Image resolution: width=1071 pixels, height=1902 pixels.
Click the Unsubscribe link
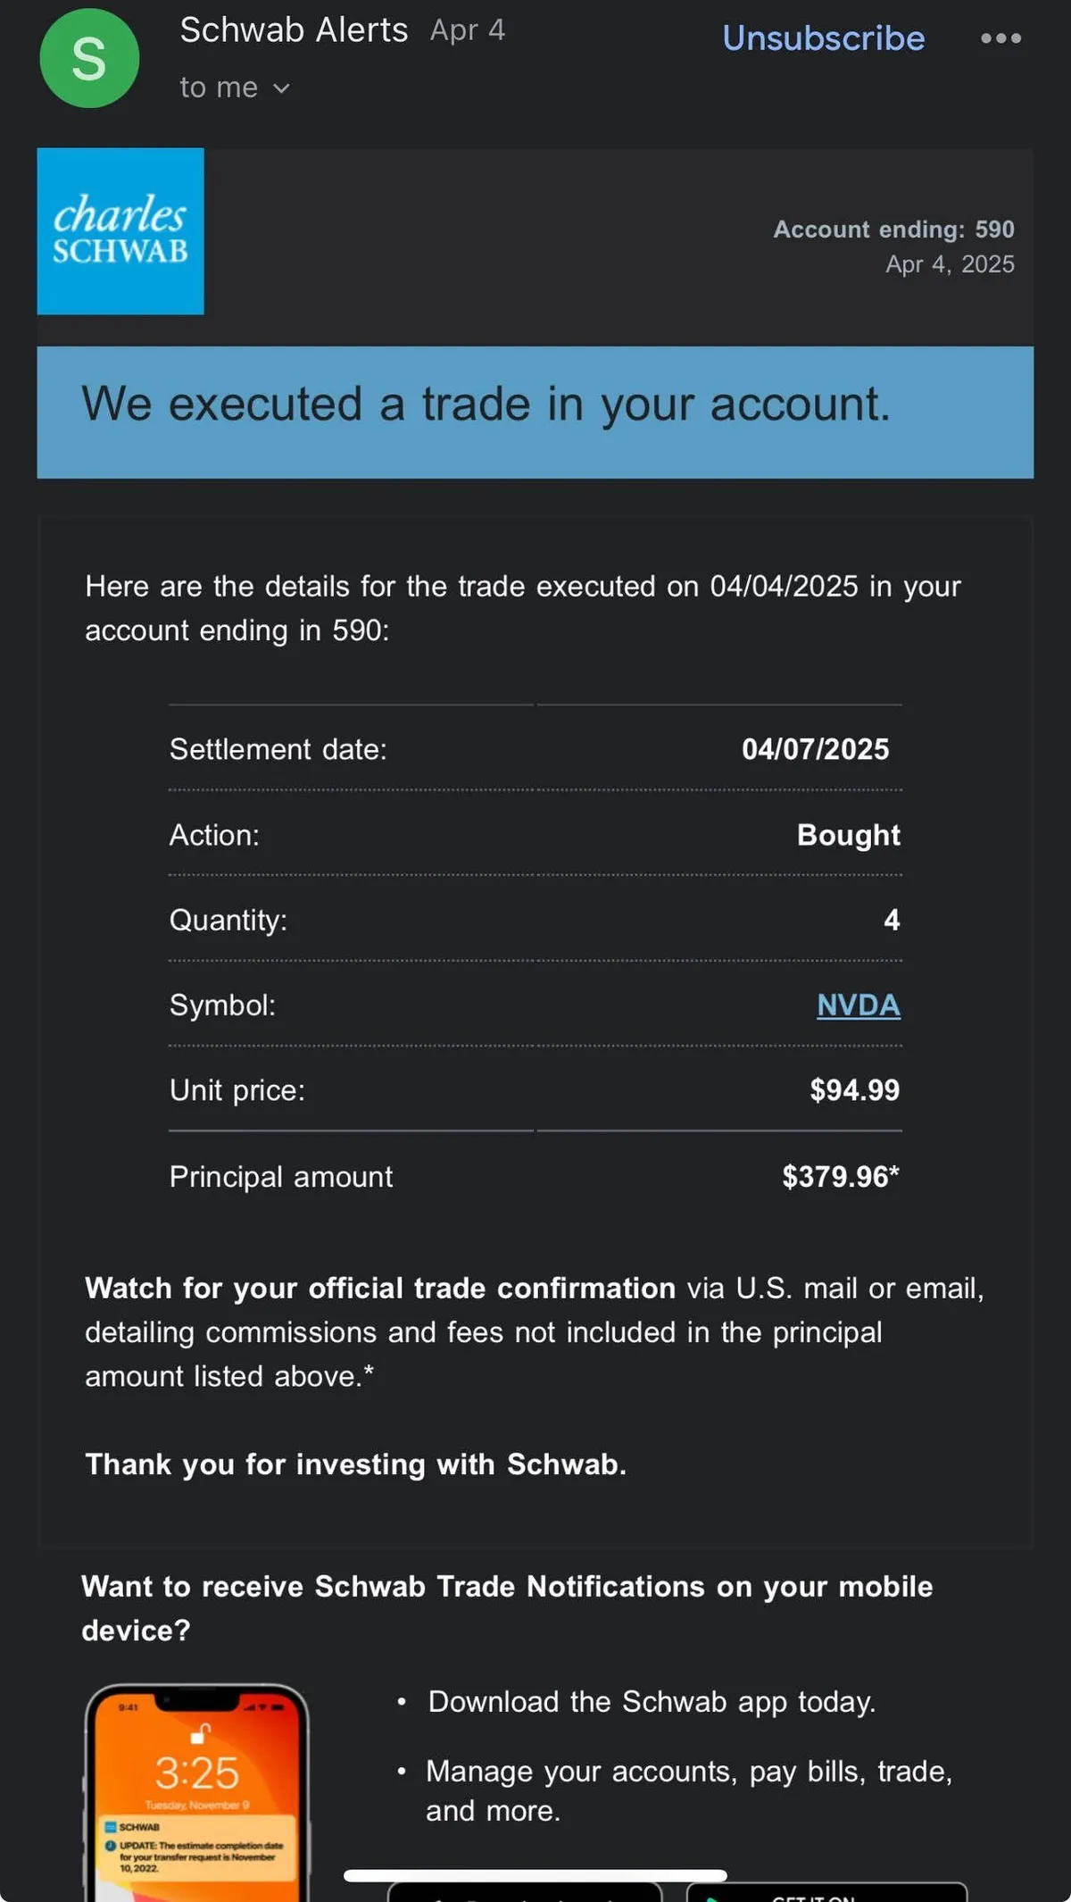click(x=823, y=38)
